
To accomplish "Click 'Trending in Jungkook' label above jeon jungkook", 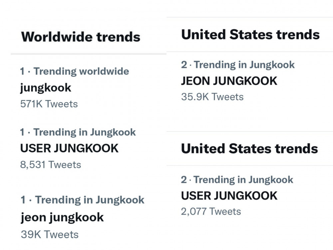I will click(x=90, y=200).
